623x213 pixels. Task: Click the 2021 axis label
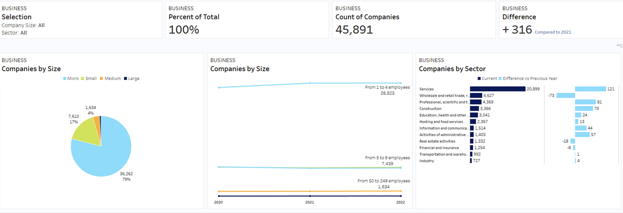pos(309,202)
